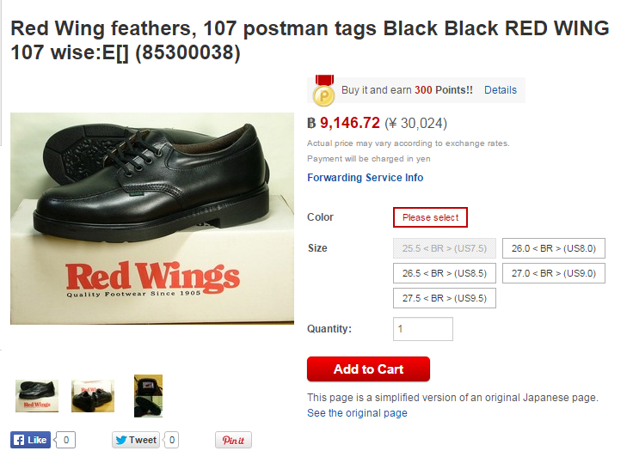Show the third thumbnail image

(148, 395)
